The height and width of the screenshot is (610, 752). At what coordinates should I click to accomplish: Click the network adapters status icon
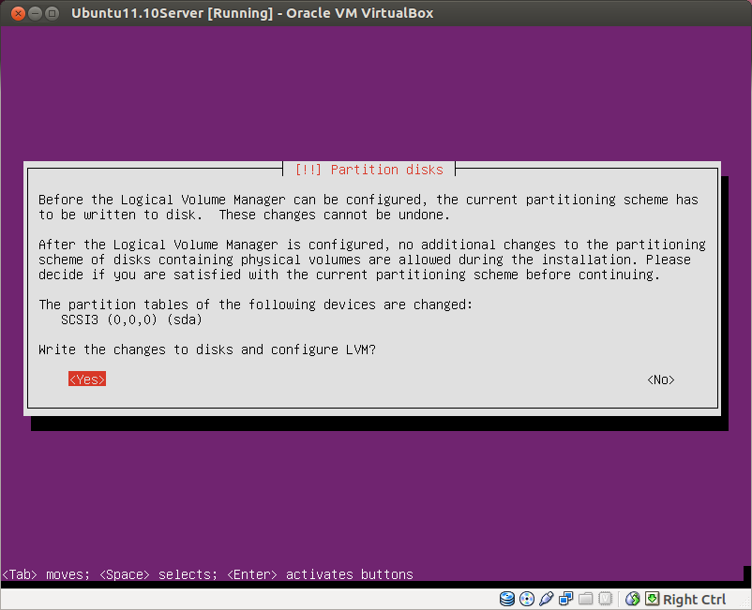(565, 599)
